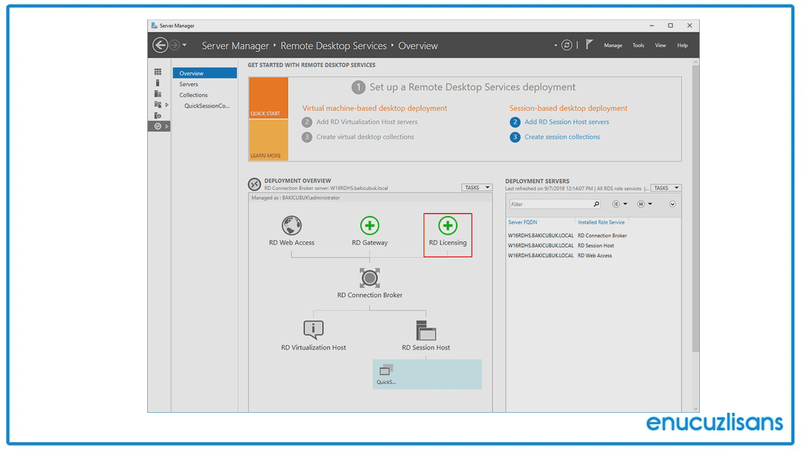This screenshot has height=451, width=802.
Task: Click the magnifier icon in Filter box
Action: point(596,204)
